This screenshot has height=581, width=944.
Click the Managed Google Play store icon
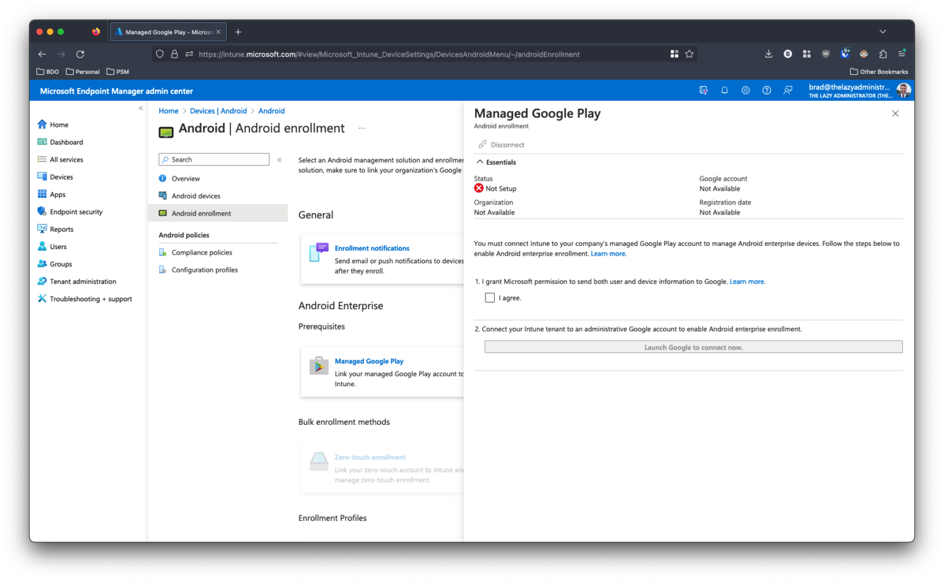pyautogui.click(x=318, y=366)
